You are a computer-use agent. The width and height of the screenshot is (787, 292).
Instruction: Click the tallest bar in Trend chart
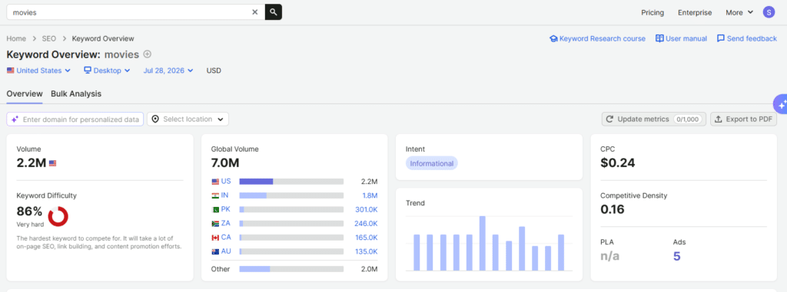pos(483,243)
